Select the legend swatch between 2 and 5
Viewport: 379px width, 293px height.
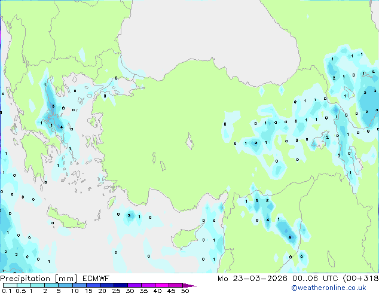(x=51, y=285)
